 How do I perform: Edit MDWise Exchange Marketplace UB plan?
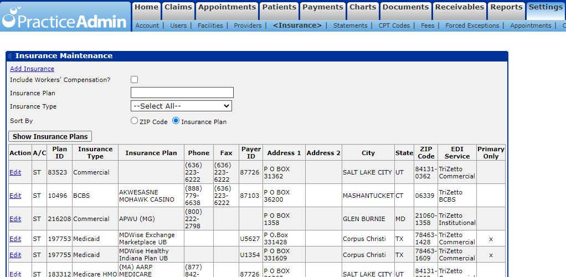pyautogui.click(x=15, y=239)
